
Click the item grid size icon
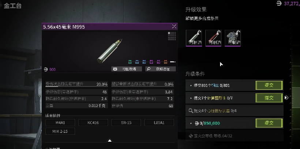[x=172, y=36]
